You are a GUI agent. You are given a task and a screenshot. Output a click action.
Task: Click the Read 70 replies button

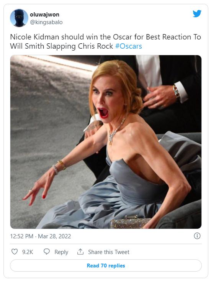pos(106,266)
